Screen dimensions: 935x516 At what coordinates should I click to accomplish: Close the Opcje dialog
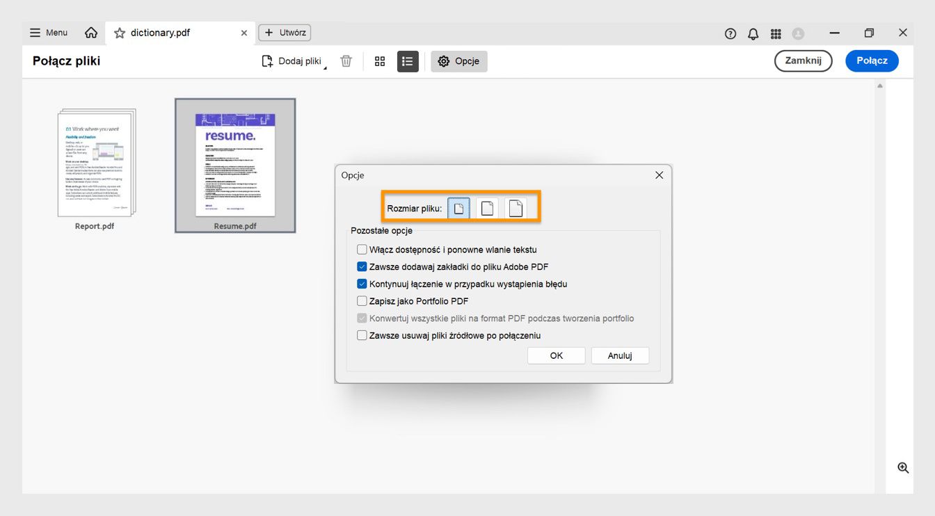pos(660,175)
